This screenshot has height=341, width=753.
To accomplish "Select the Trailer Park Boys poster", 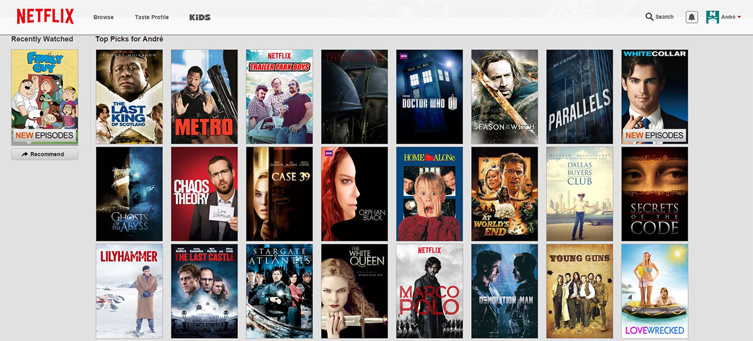I will (x=279, y=97).
